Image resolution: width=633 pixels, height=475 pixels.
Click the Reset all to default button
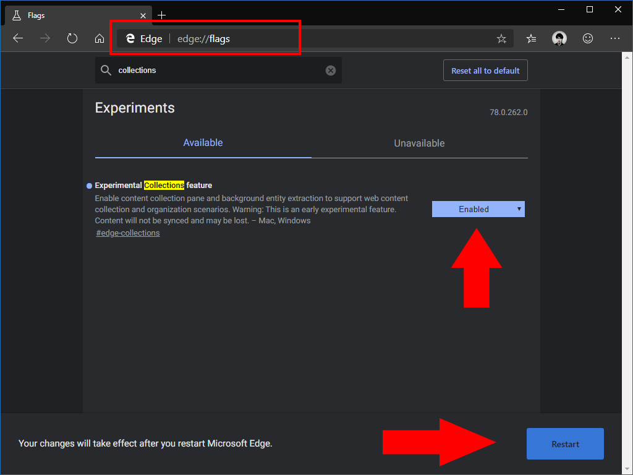[x=485, y=70]
